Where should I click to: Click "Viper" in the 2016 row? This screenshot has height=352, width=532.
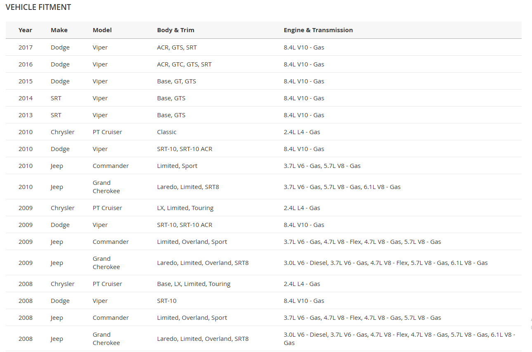pyautogui.click(x=100, y=64)
